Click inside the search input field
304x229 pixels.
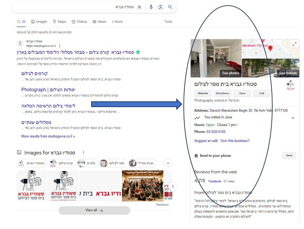(x=74, y=7)
